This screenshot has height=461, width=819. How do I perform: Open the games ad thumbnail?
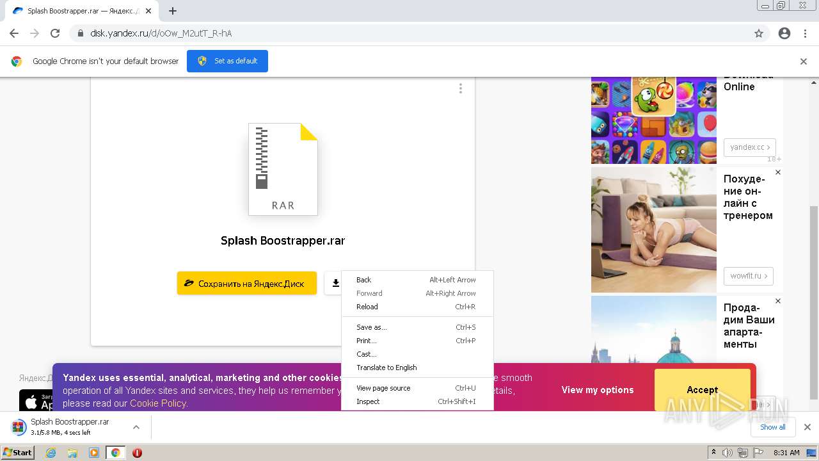coord(654,120)
